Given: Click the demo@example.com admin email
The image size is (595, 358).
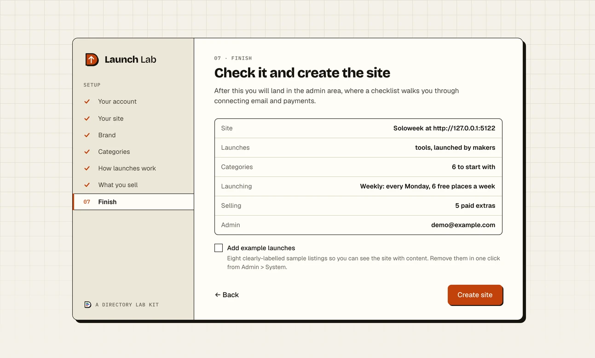Looking at the screenshot, I should click(x=463, y=225).
